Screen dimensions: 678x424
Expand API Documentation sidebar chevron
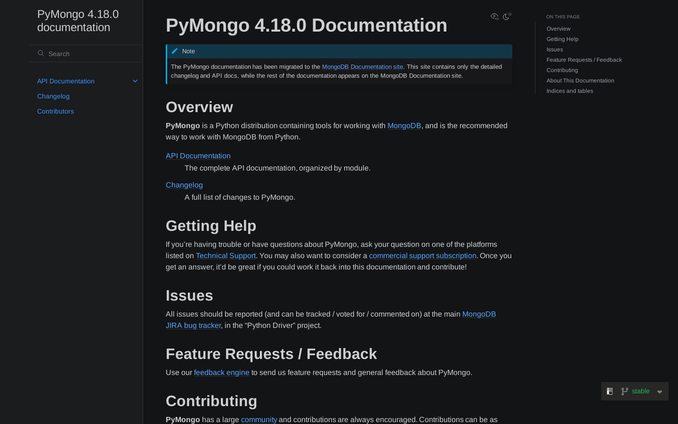coord(135,81)
